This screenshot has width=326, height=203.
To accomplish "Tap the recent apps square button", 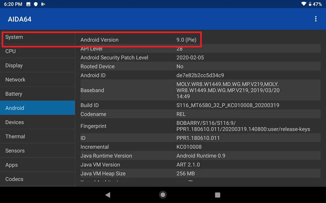I will tap(217, 195).
